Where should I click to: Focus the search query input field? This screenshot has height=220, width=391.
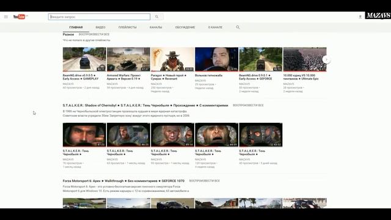click(x=99, y=16)
